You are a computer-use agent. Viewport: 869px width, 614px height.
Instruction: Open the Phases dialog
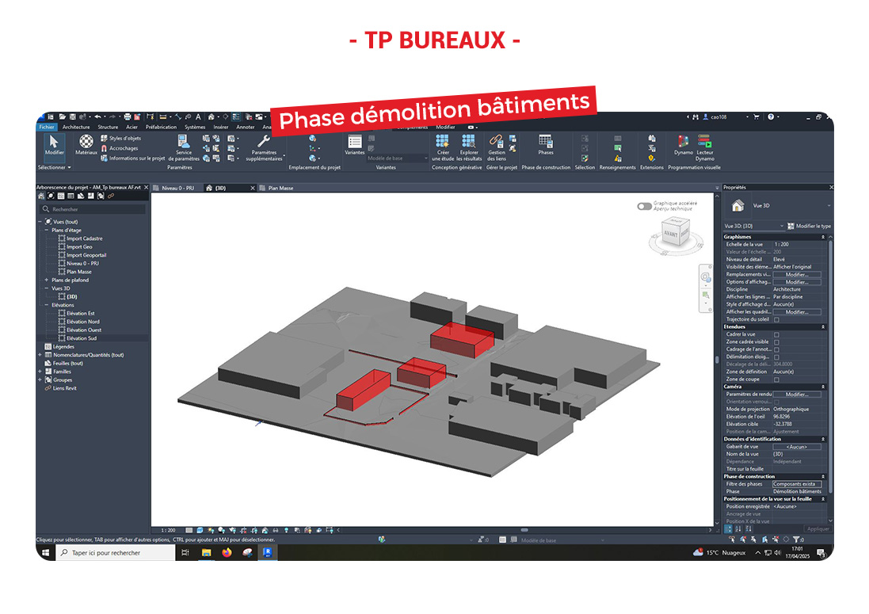pos(545,145)
